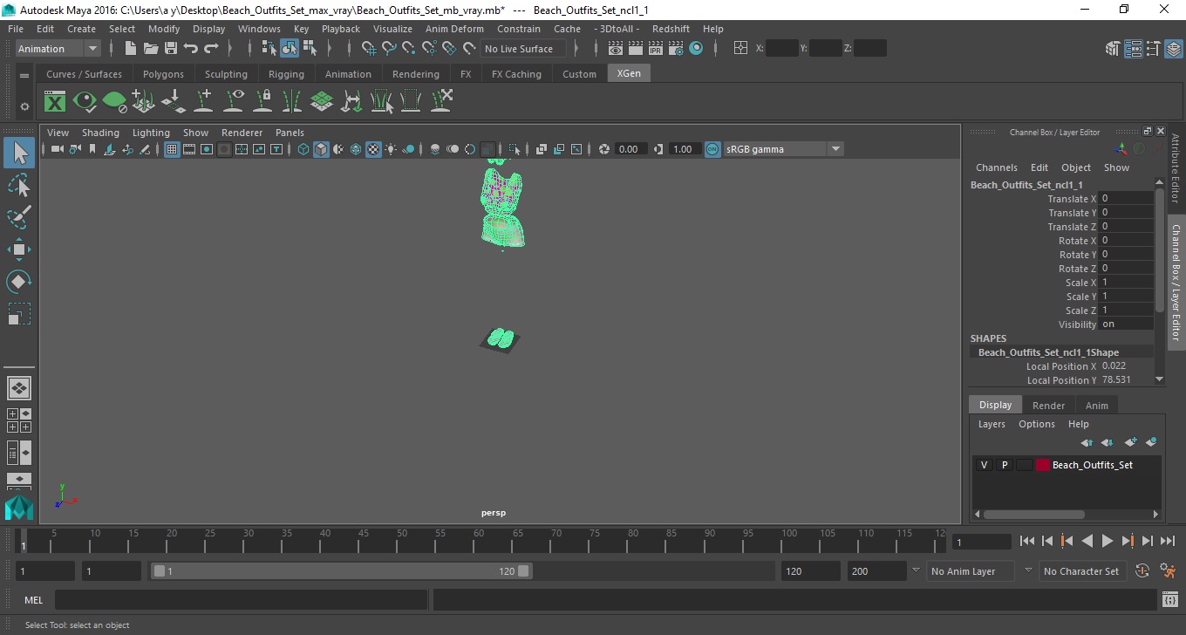The image size is (1186, 635).
Task: Open the Render View window
Action: coord(614,49)
